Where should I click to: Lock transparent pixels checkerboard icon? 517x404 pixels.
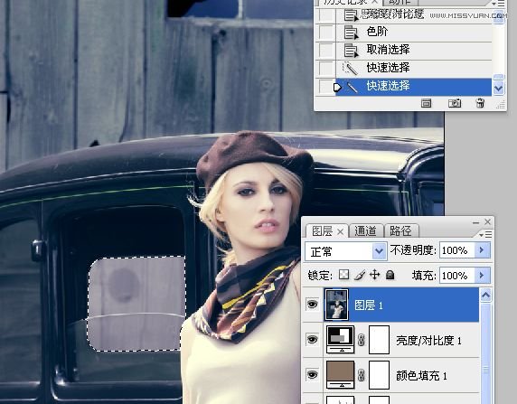click(x=343, y=275)
